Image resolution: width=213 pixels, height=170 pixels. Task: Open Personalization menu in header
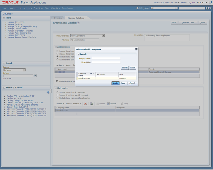coord(172,2)
